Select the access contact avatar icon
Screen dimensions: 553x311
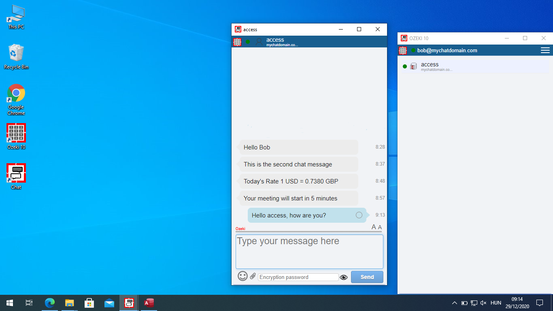259,42
